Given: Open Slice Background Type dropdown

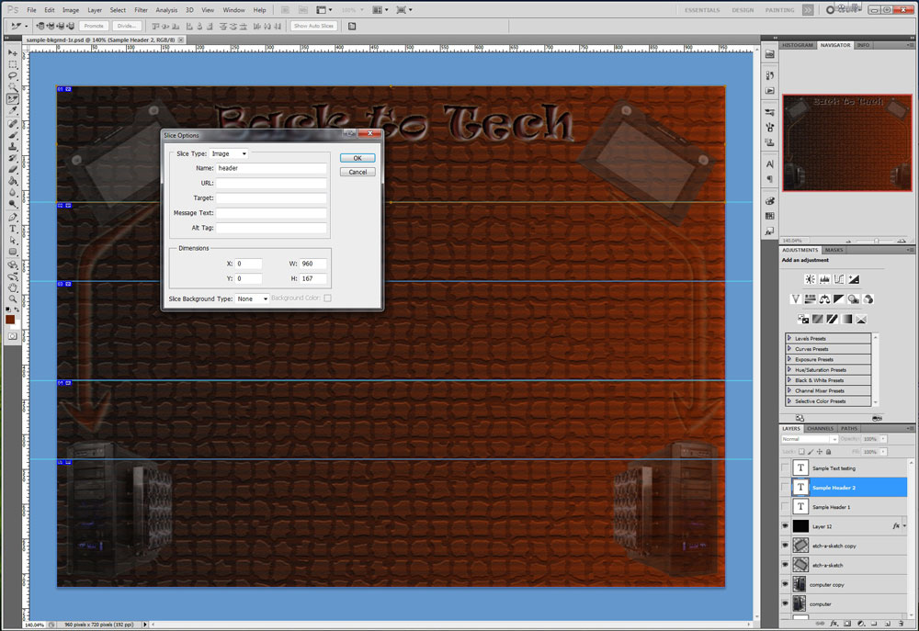Looking at the screenshot, I should (x=252, y=299).
